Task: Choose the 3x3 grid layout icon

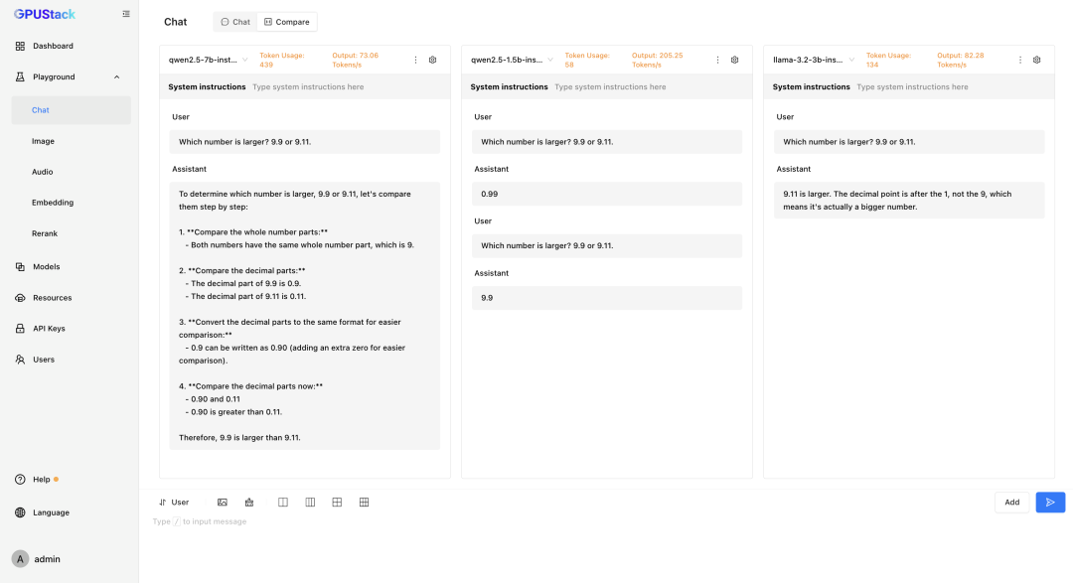Action: coord(364,502)
